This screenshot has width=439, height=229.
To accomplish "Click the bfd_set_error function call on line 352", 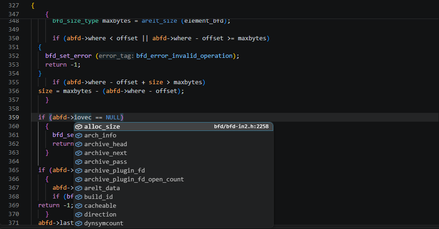I will click(69, 56).
